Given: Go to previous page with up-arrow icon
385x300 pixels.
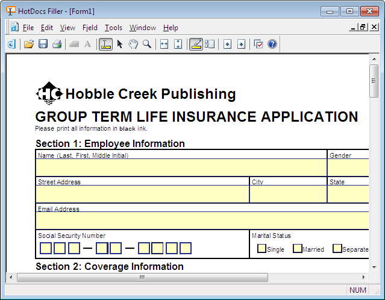Looking at the screenshot, I should click(227, 45).
